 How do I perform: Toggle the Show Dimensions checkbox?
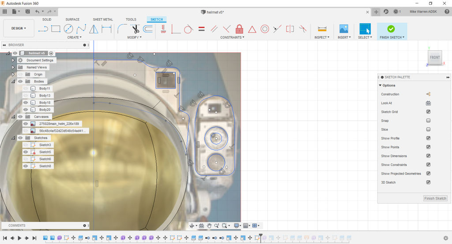pyautogui.click(x=428, y=155)
